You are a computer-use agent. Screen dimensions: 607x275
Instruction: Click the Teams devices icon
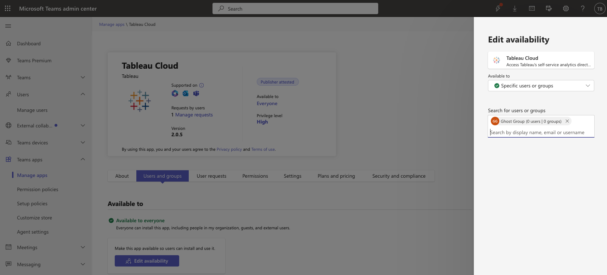[x=8, y=143]
